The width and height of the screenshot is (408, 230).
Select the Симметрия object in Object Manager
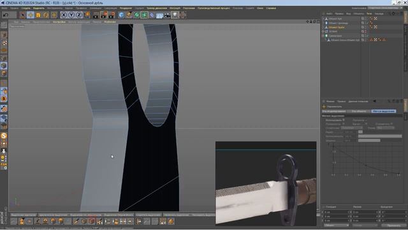(335, 36)
